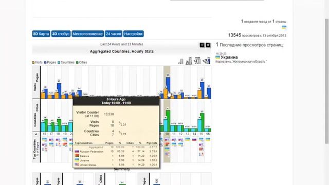
Task: Click the flag next to Украина
Action: point(217,57)
